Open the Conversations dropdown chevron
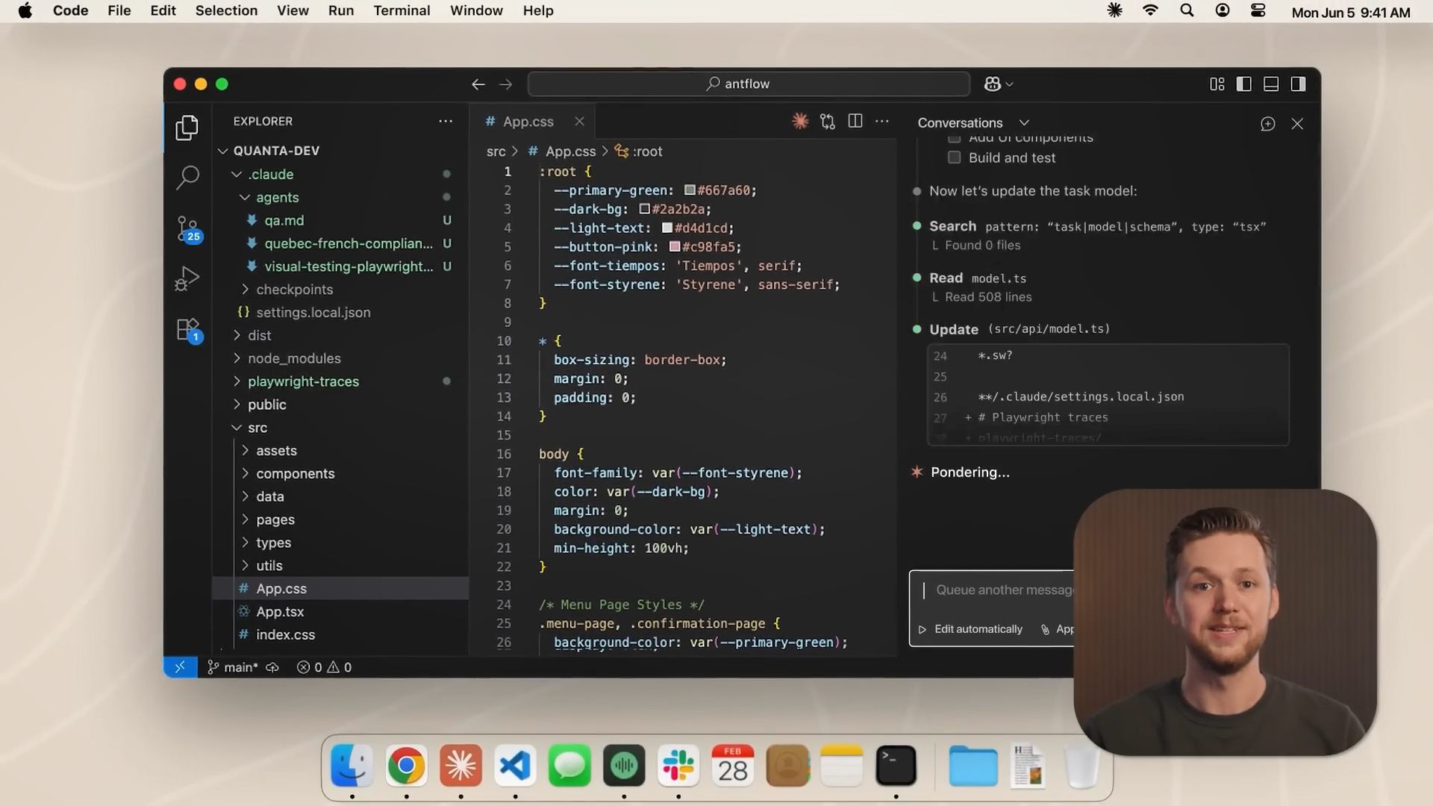The image size is (1433, 806). pyautogui.click(x=1024, y=122)
